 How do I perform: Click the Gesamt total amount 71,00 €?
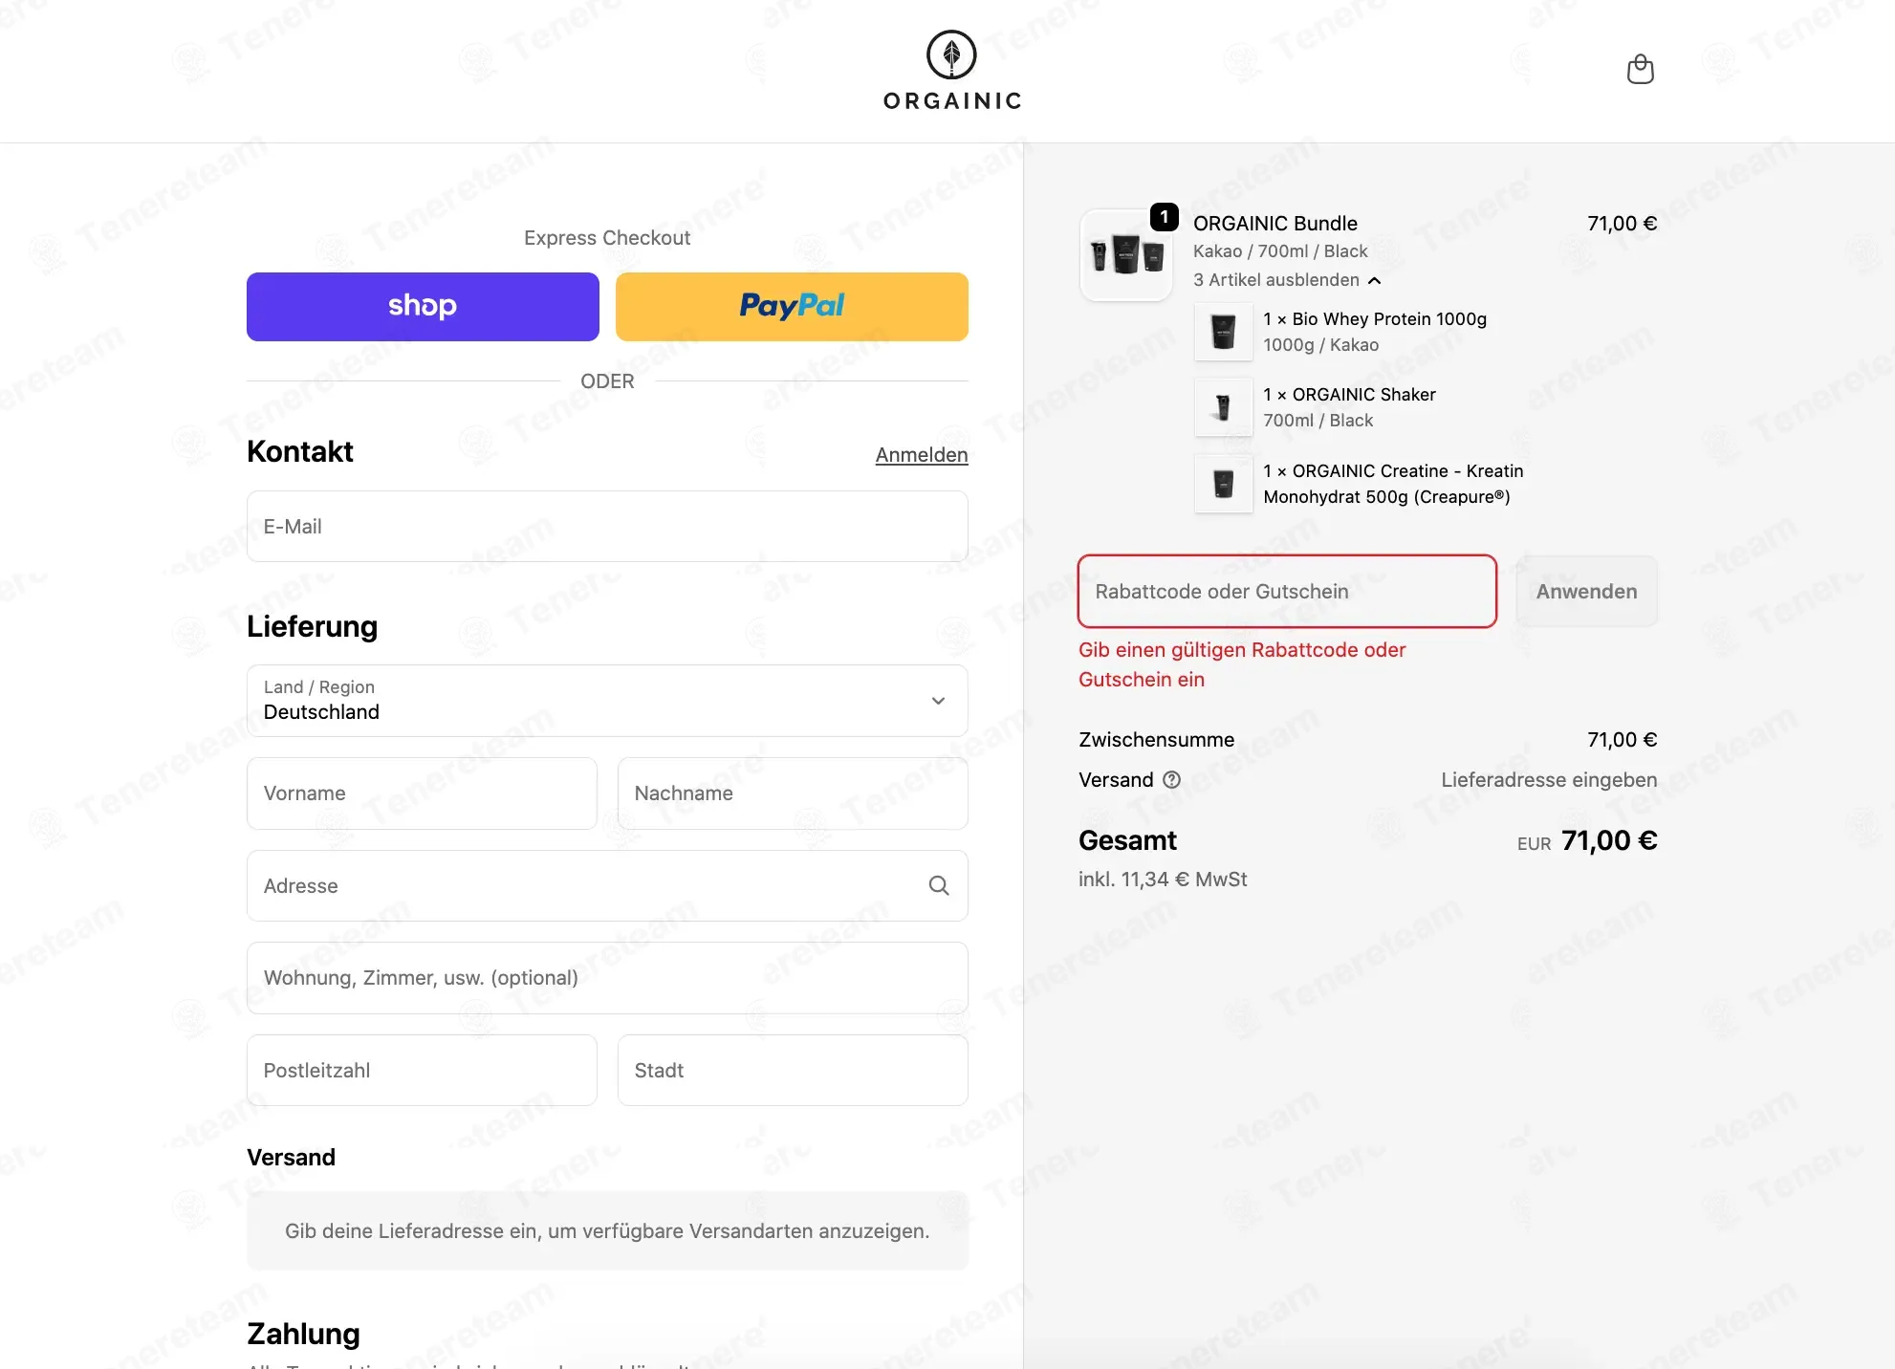pyautogui.click(x=1609, y=840)
